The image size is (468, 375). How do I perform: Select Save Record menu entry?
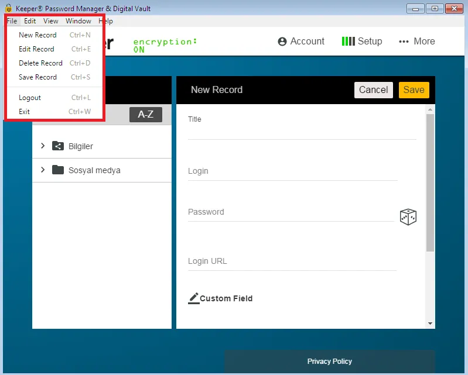[54, 77]
